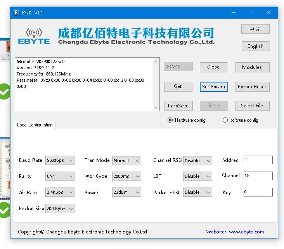This screenshot has width=284, height=249.
Task: Click the FrequencyStr: 868,125MHz line
Action: [43, 74]
